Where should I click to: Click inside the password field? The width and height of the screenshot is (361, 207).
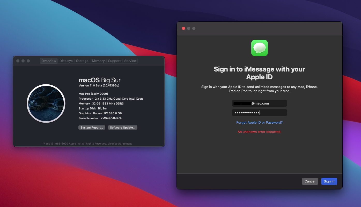click(260, 113)
